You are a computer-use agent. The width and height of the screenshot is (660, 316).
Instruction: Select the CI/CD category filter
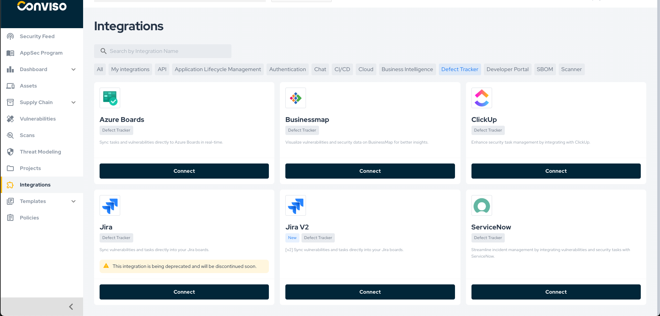click(x=342, y=69)
